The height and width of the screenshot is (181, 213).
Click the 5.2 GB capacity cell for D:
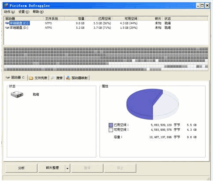[x=80, y=27]
